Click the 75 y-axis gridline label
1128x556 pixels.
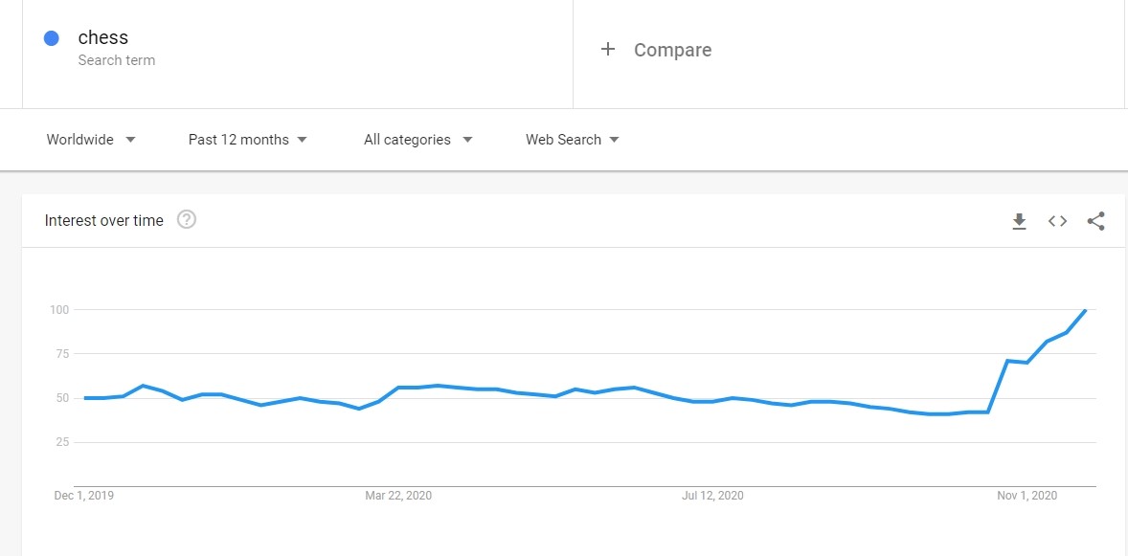pos(62,354)
